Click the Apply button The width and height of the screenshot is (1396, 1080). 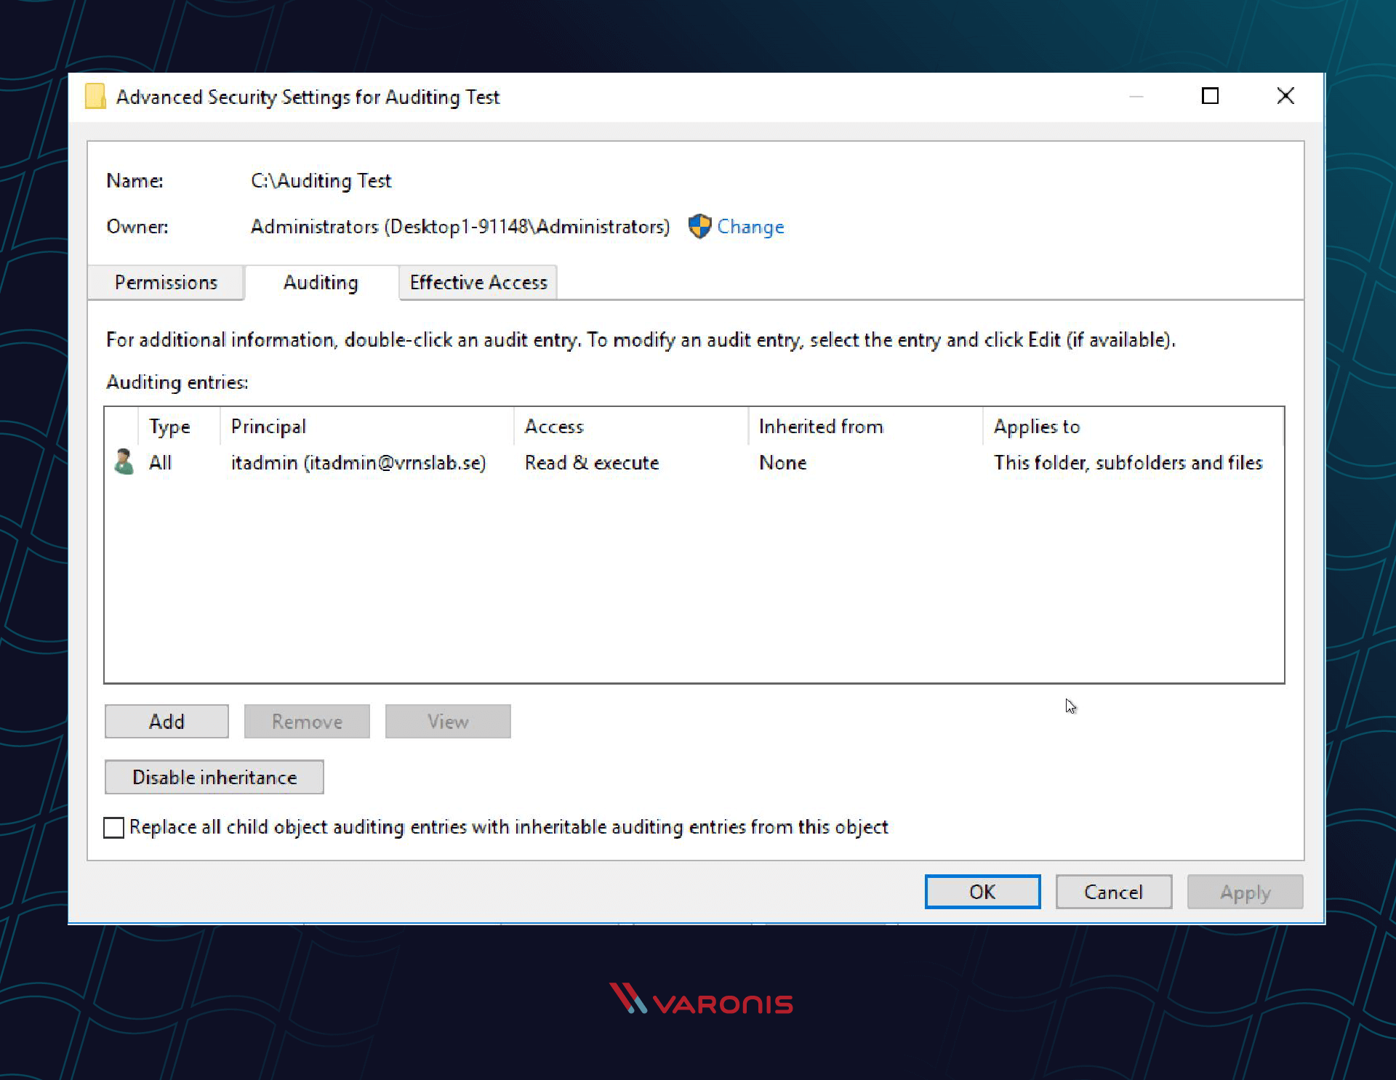tap(1244, 892)
